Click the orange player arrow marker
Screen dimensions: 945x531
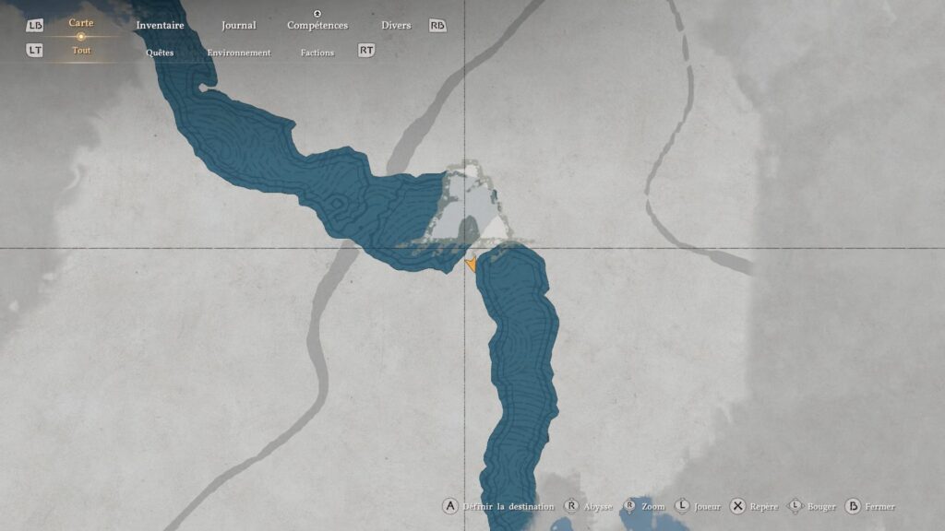pyautogui.click(x=472, y=264)
